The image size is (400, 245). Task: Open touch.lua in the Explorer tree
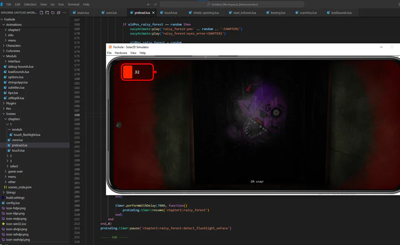point(18,150)
